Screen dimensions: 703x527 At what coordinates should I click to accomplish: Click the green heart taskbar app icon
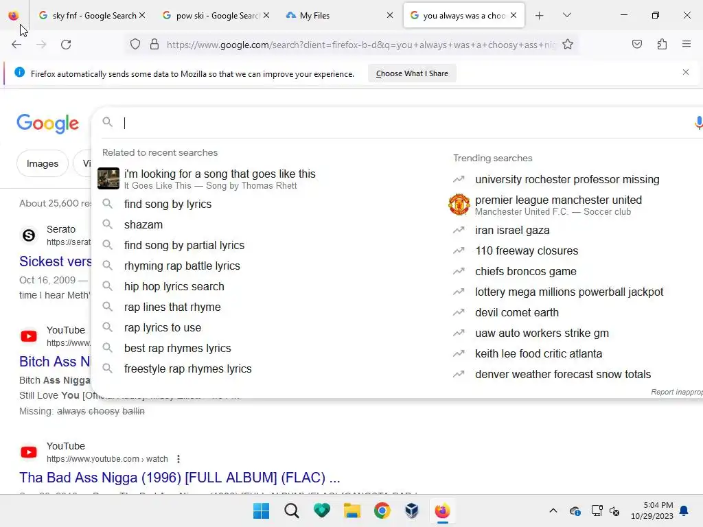(322, 511)
